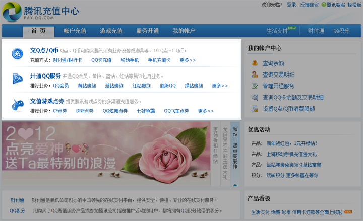363x221 pixels.
Task: Open the QQ会员 service link
Action: [x=61, y=86]
